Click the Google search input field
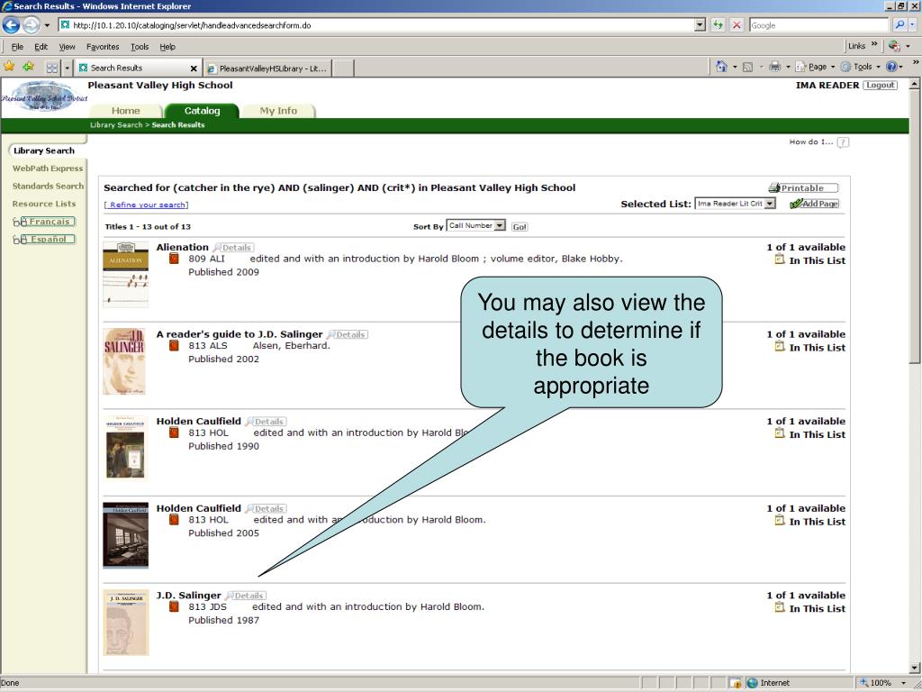922x692 pixels. click(x=818, y=25)
